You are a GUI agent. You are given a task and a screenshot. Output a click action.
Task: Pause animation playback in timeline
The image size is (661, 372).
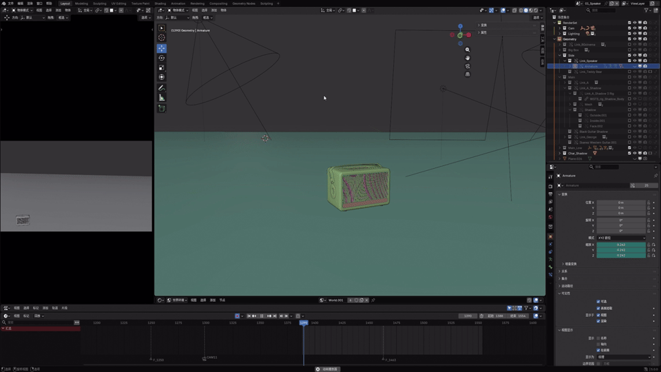point(262,316)
